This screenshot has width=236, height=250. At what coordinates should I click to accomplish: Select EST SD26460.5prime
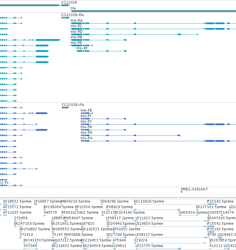click(120, 224)
